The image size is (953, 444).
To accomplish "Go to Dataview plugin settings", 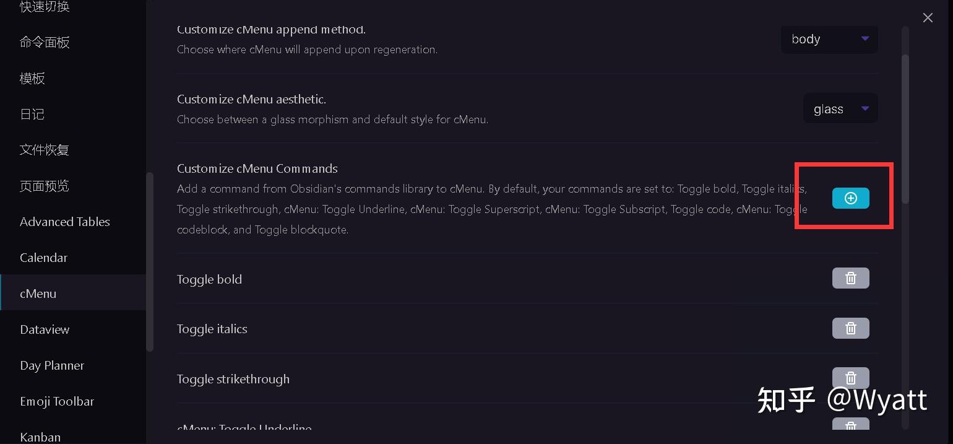I will [x=45, y=329].
